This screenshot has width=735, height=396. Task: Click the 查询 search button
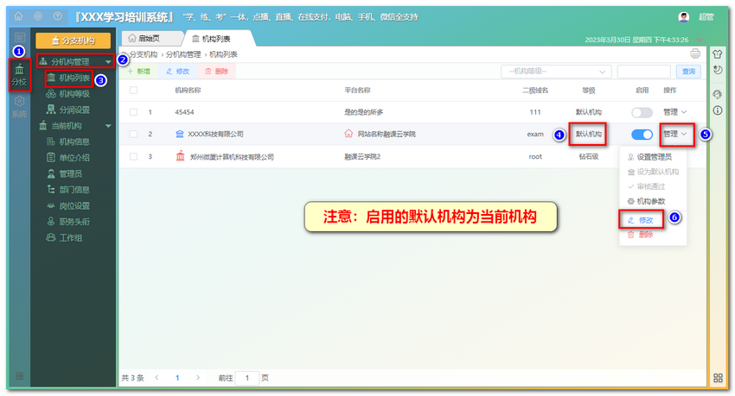pyautogui.click(x=688, y=72)
